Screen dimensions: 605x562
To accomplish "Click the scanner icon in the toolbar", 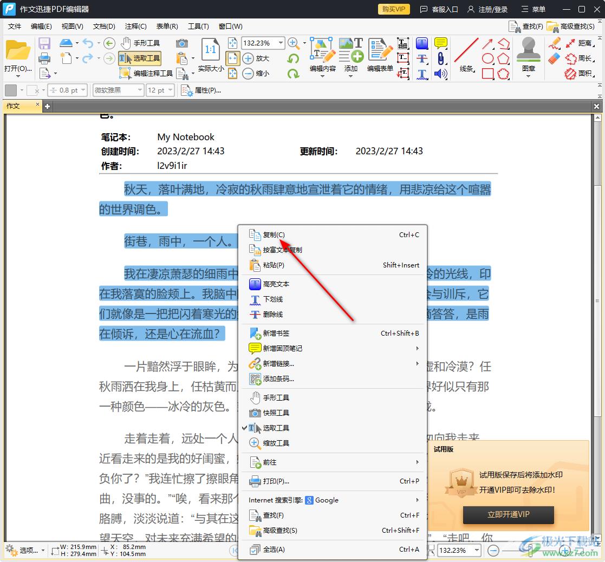I will [66, 43].
